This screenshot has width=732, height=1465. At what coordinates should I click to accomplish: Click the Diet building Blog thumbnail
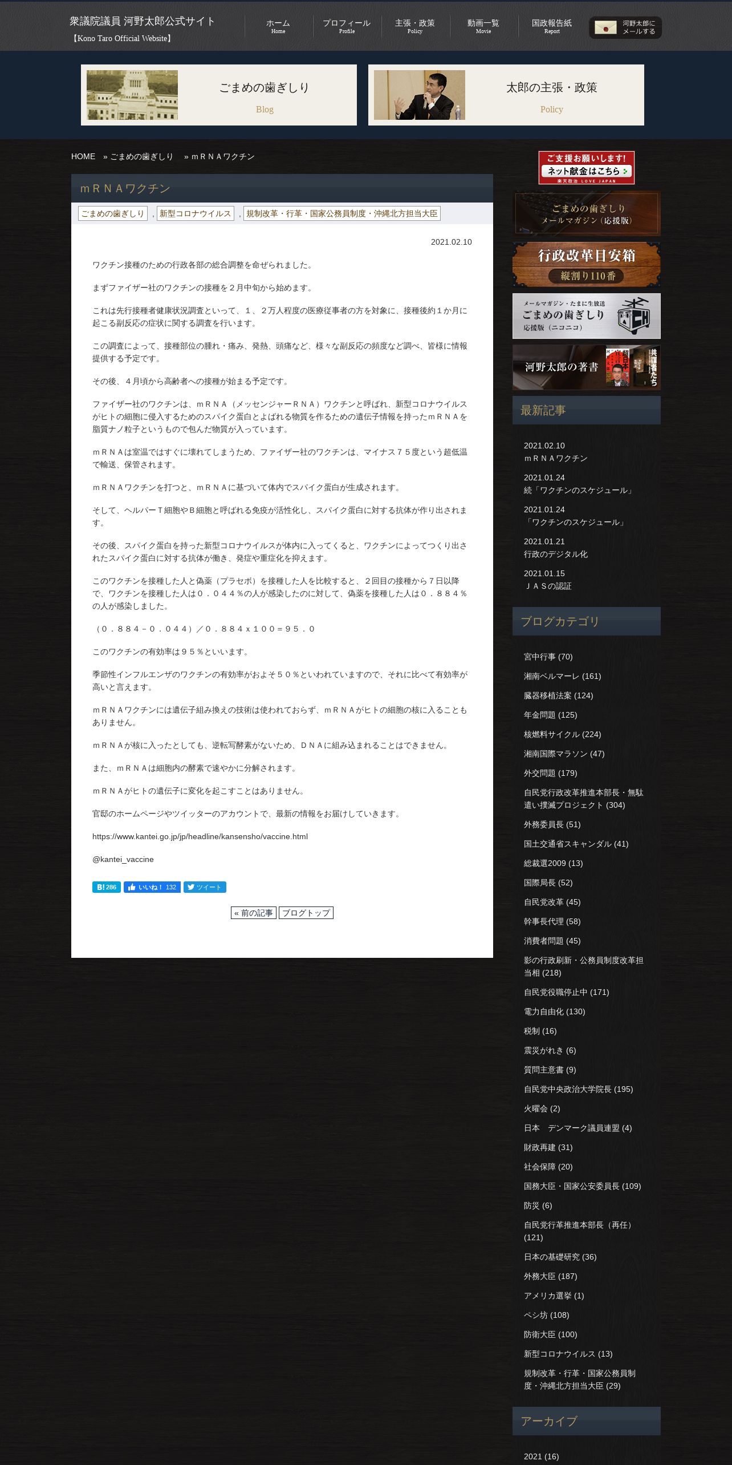pos(132,95)
